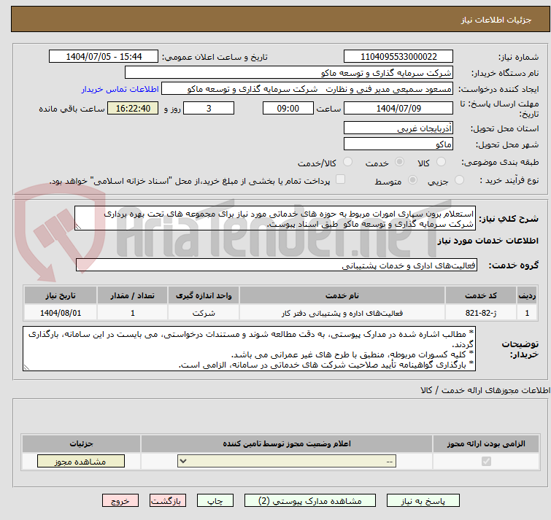Click the تاریخ نیاز column header
551x520 pixels.
pyautogui.click(x=61, y=295)
